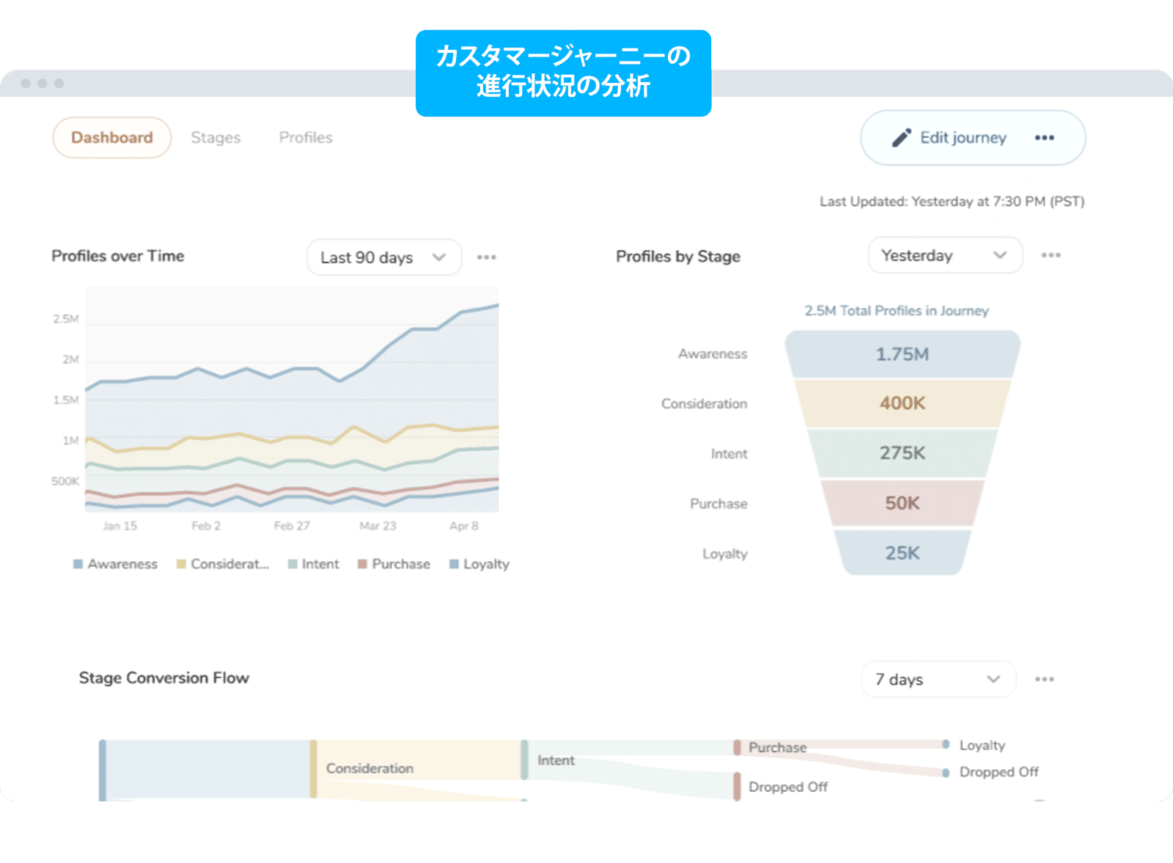This screenshot has height=863, width=1173.
Task: Click the Considerat... legend color square
Action: (x=181, y=564)
